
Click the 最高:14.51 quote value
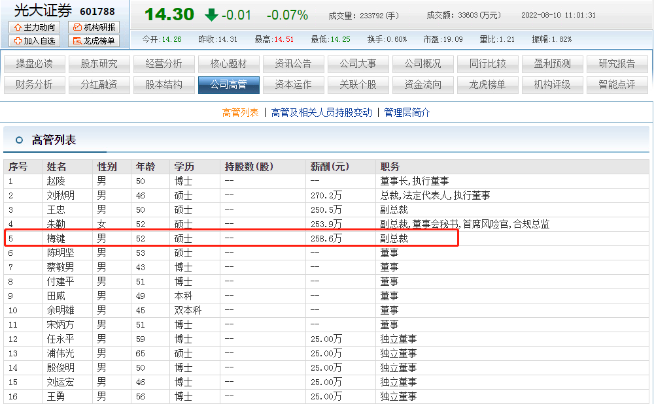coord(275,40)
